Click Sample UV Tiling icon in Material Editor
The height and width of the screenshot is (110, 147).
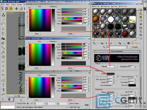point(141,21)
